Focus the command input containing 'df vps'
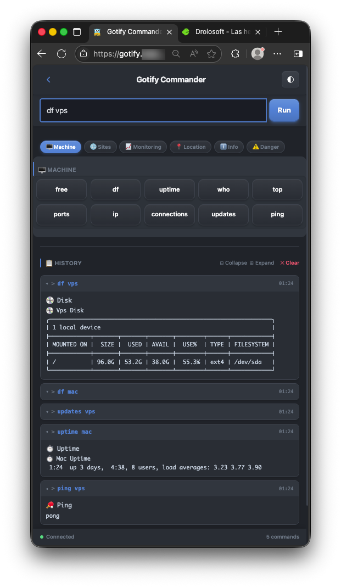The image size is (341, 588). (x=153, y=110)
